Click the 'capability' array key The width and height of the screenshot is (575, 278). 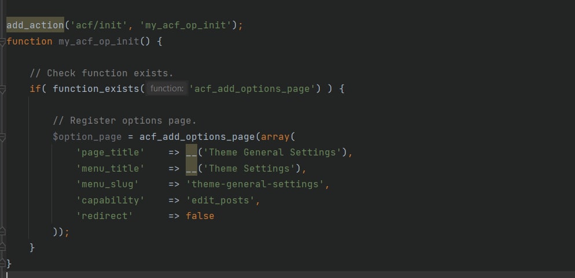coord(110,200)
